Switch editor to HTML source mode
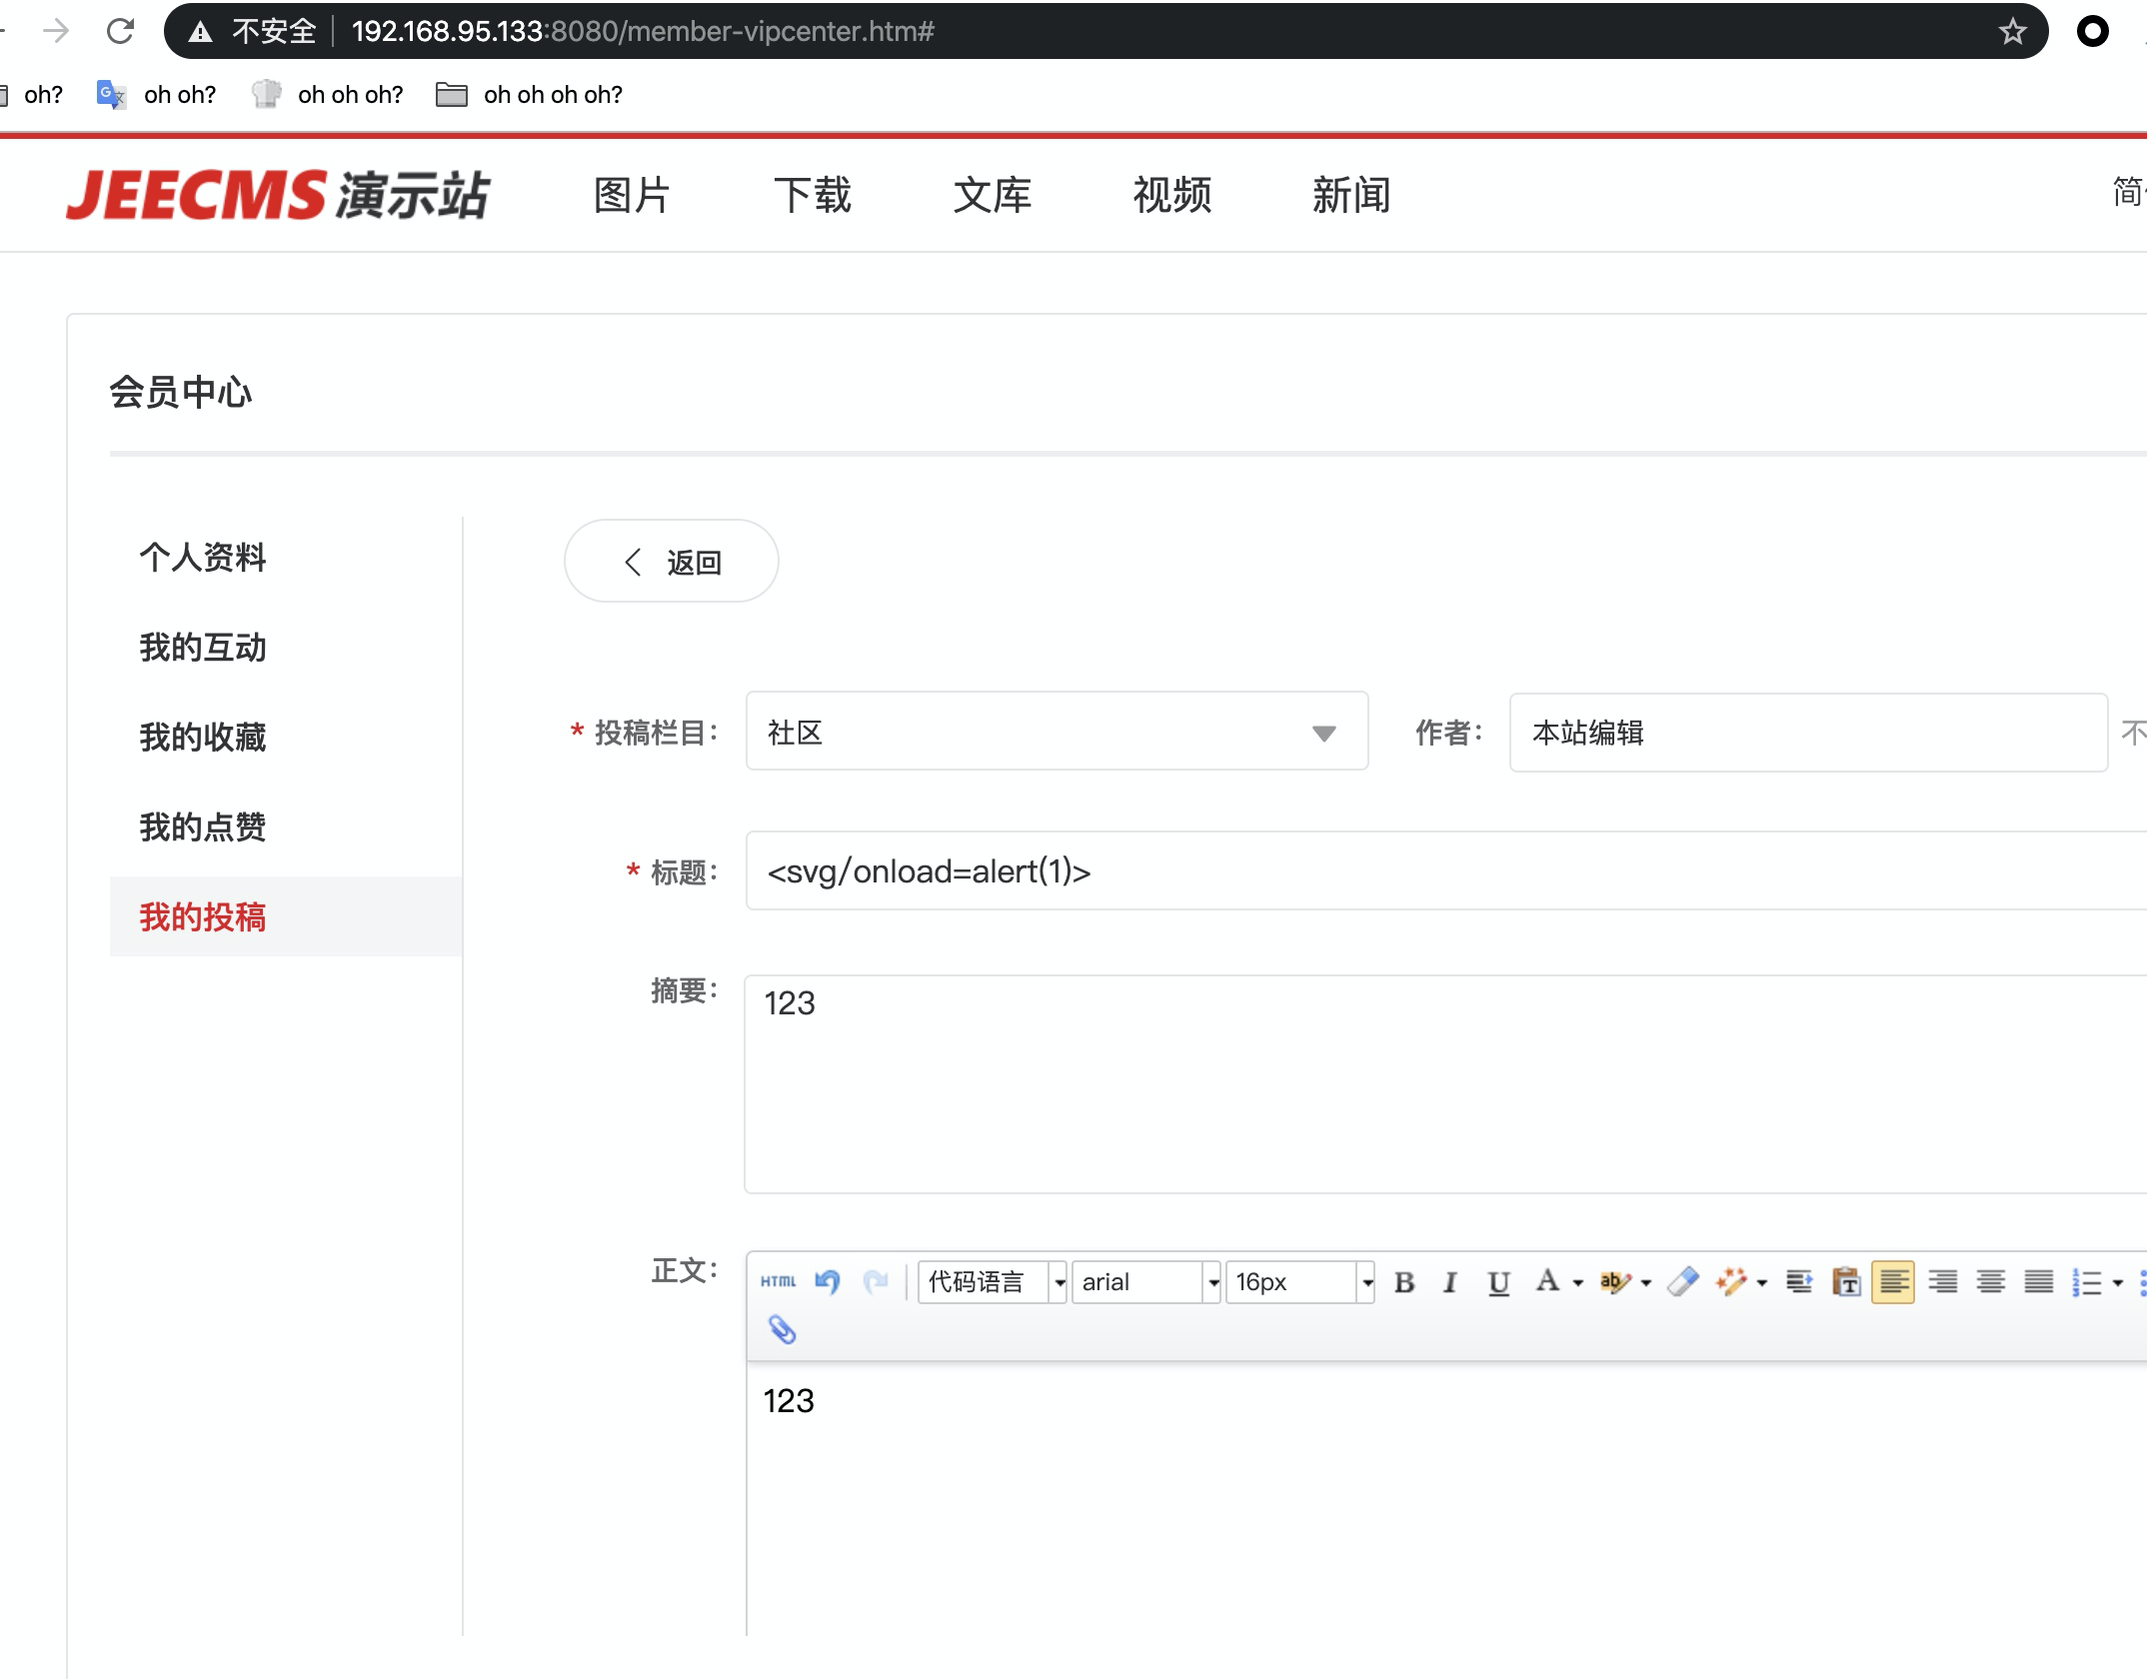The image size is (2147, 1679). [779, 1282]
